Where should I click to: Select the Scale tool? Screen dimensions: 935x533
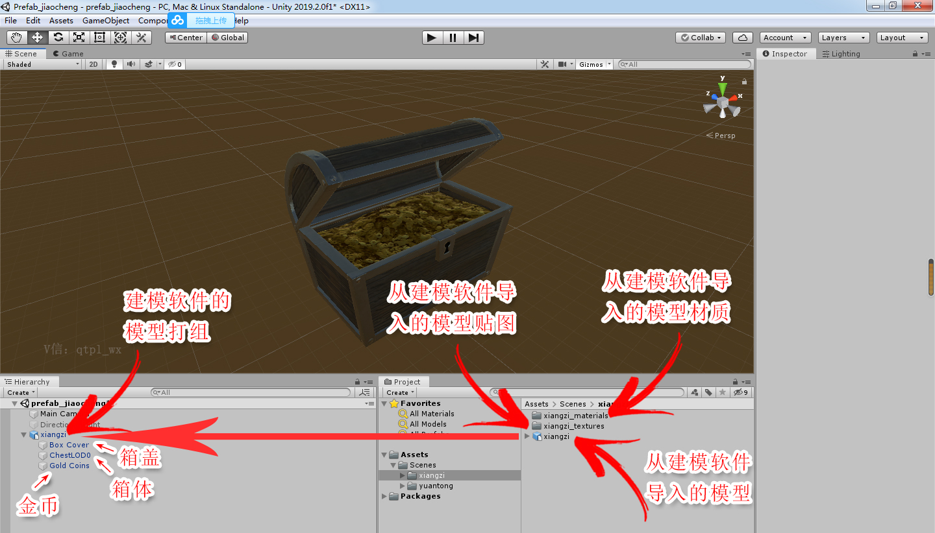[79, 38]
